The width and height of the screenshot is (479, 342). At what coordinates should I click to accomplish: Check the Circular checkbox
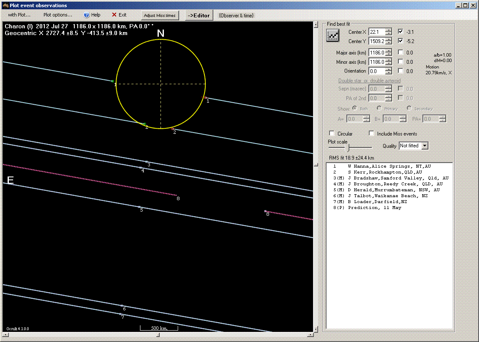(x=332, y=133)
